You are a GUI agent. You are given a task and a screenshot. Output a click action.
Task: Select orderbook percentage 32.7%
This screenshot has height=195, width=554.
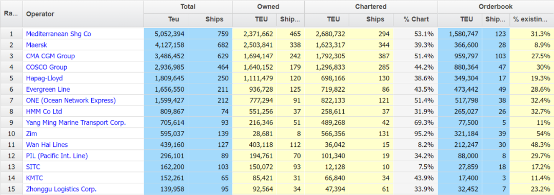[x=541, y=112]
